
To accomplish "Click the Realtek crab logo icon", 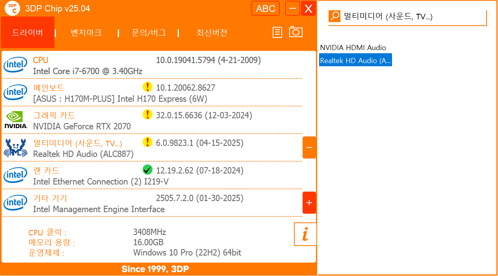I will 15,148.
